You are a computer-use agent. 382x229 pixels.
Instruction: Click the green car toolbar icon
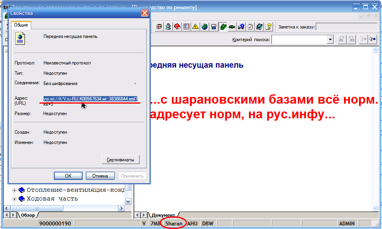click(232, 27)
